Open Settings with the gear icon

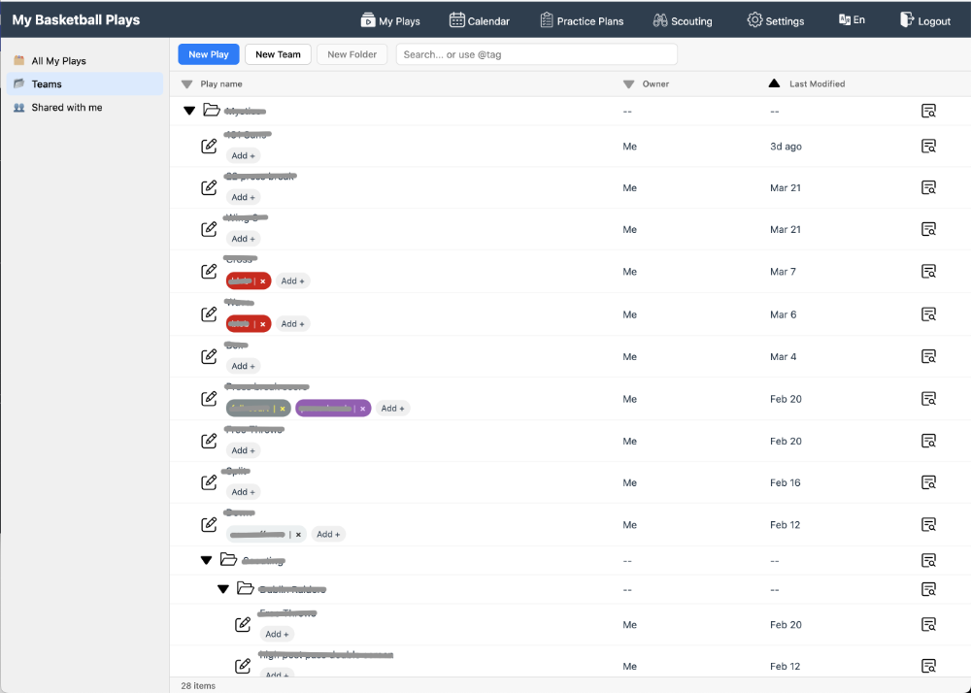click(x=754, y=20)
